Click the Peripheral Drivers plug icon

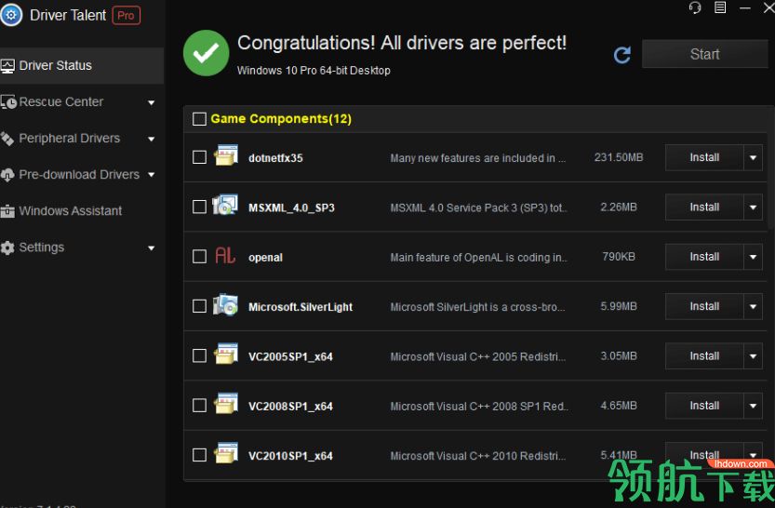coord(7,139)
